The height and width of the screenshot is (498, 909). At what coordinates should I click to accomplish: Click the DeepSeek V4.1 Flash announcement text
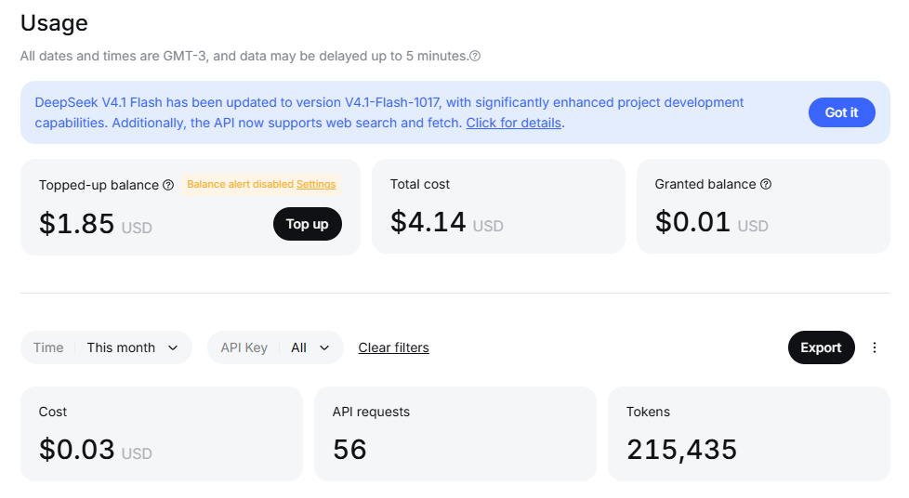coord(389,112)
